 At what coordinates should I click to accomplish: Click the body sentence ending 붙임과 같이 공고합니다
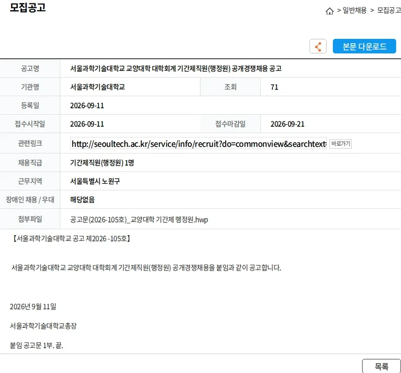click(146, 268)
